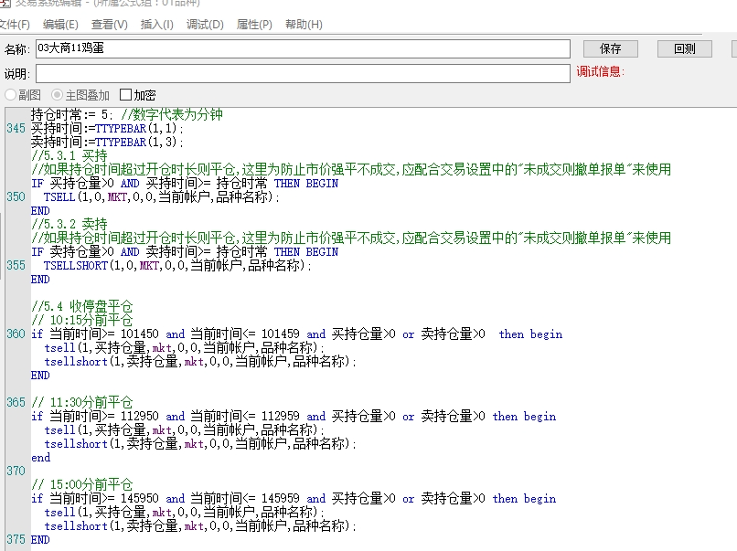Click the END keyword on line 375
This screenshot has width=737, height=551.
pos(40,540)
